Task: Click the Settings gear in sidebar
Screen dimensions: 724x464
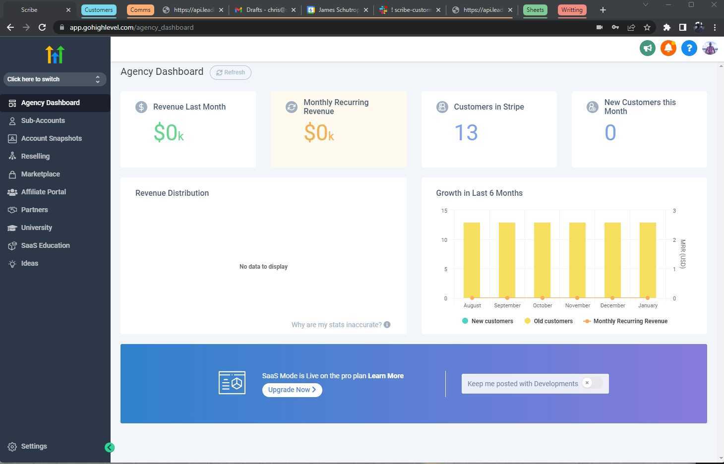Action: point(12,447)
